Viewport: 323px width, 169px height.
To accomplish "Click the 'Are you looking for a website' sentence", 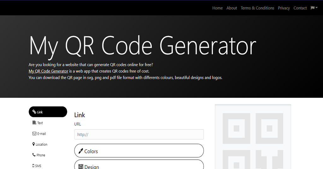I will point(91,65).
